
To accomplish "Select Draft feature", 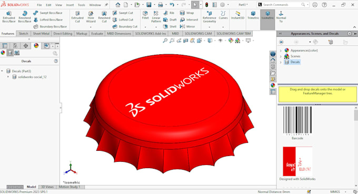I will pyautogui.click(x=170, y=20).
